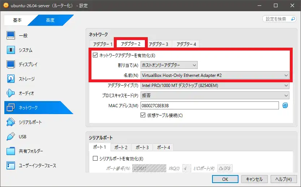
Task: Maximize the settings window
Action: tap(276, 5)
